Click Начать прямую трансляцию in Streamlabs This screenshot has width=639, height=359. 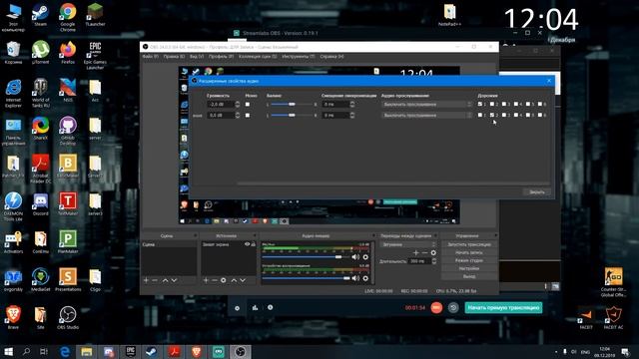click(x=503, y=308)
